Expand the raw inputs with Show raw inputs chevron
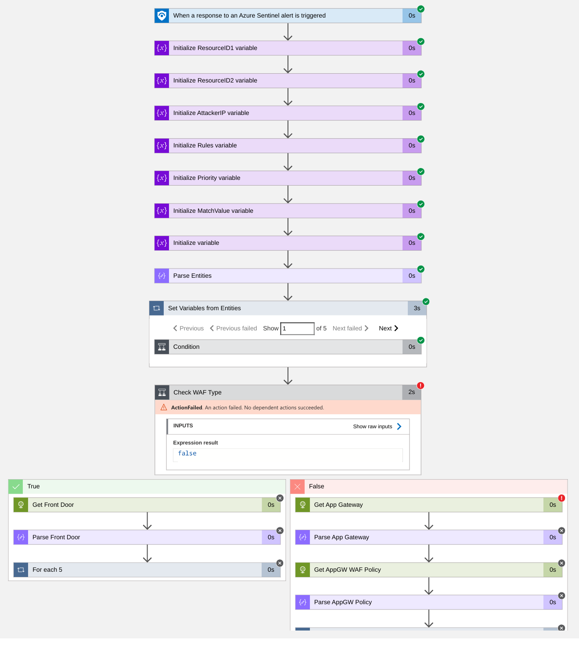579x645 pixels. point(399,426)
